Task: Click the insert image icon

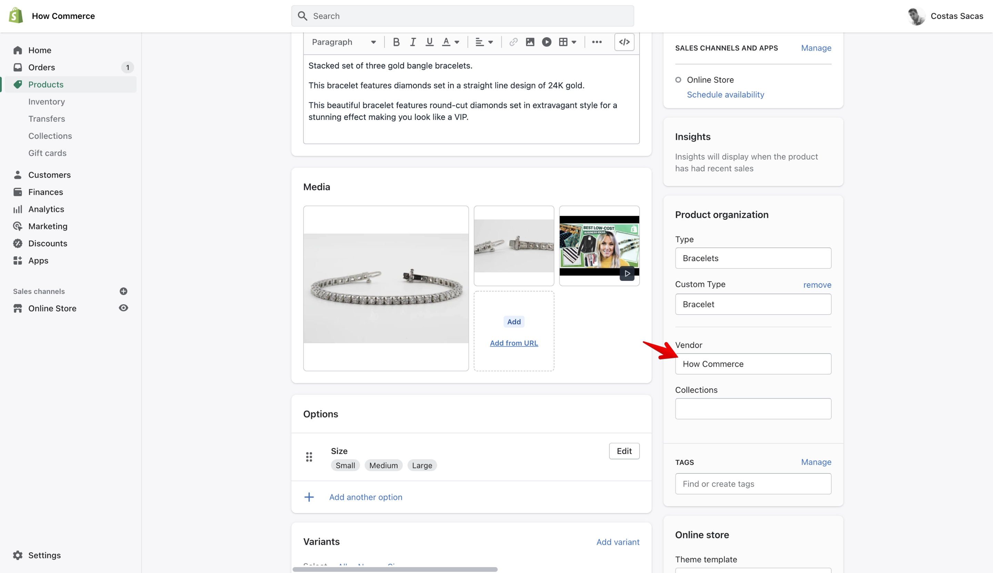Action: 530,42
